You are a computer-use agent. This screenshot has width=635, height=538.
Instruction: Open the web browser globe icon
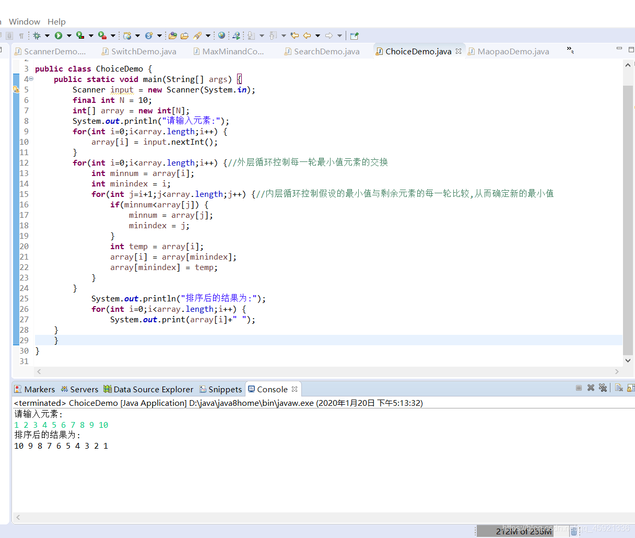221,36
